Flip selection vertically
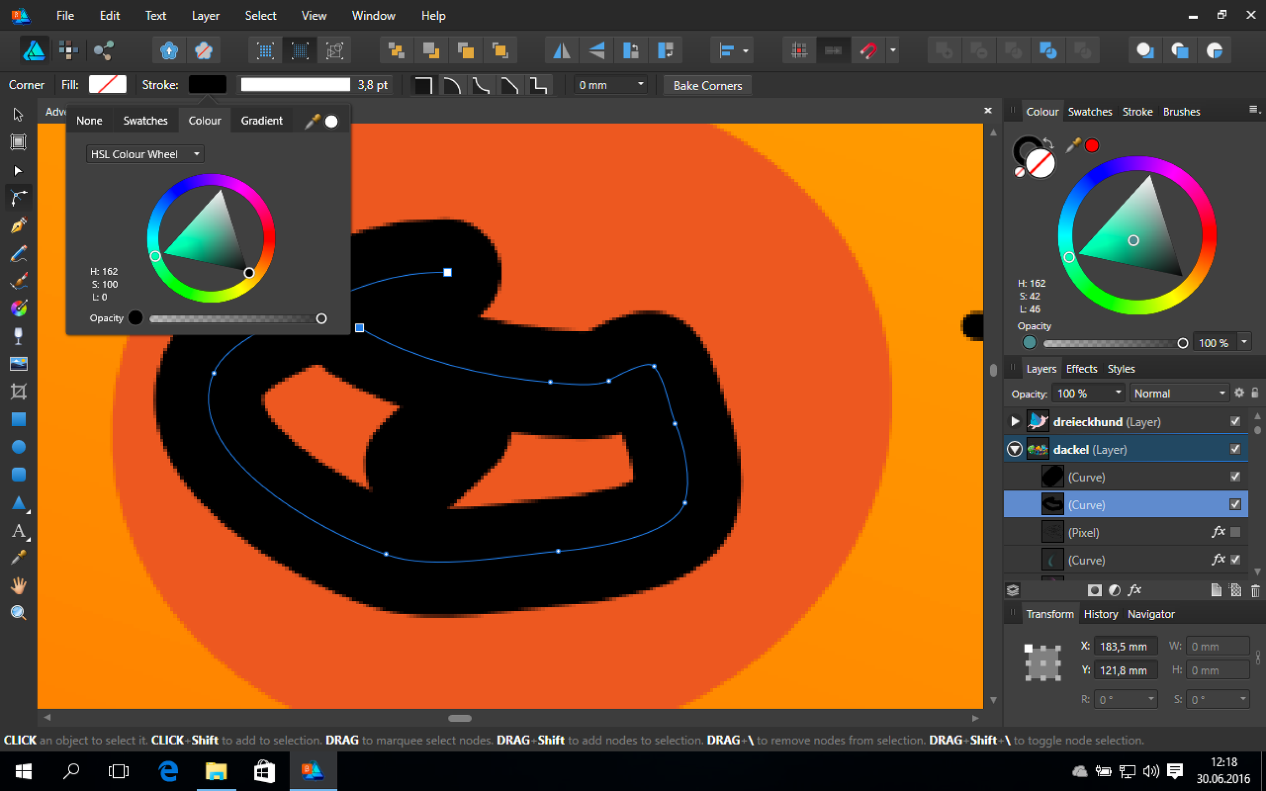 tap(596, 51)
